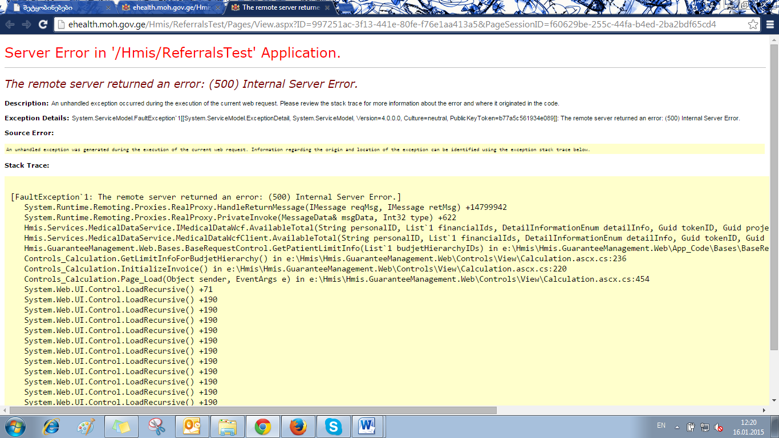Viewport: 779px width, 438px height.
Task: Click the Windows Start button
Action: (15, 426)
